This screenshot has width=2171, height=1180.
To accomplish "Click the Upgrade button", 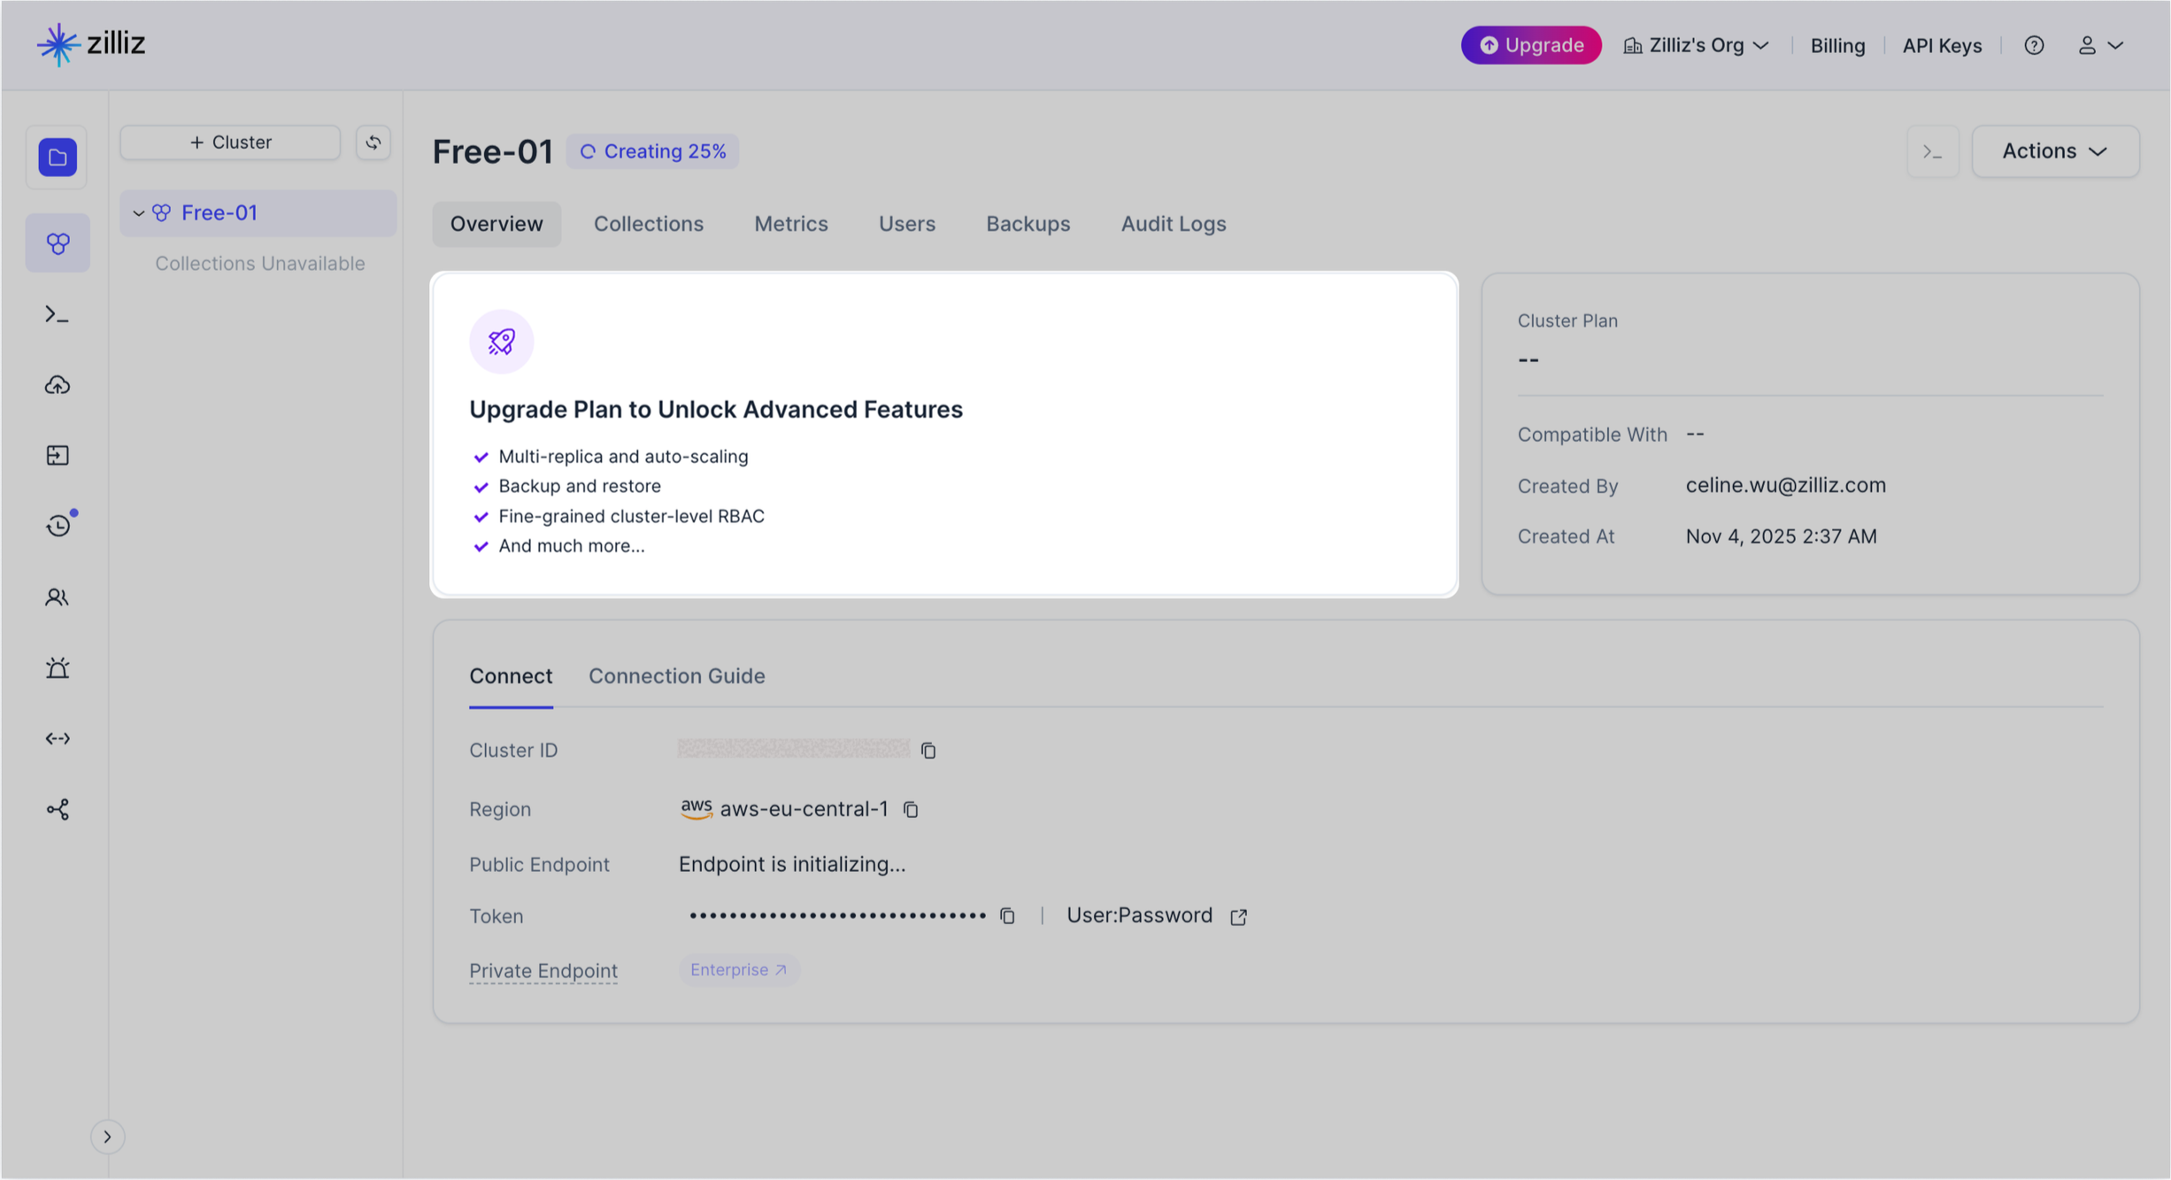I will (1530, 45).
